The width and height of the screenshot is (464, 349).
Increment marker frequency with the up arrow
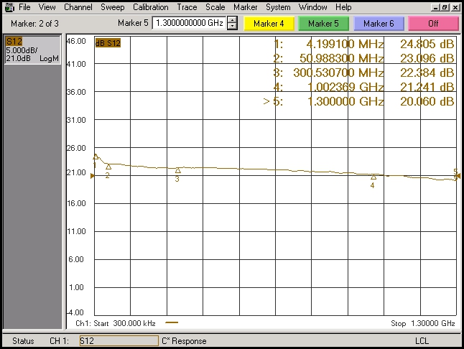pos(232,19)
